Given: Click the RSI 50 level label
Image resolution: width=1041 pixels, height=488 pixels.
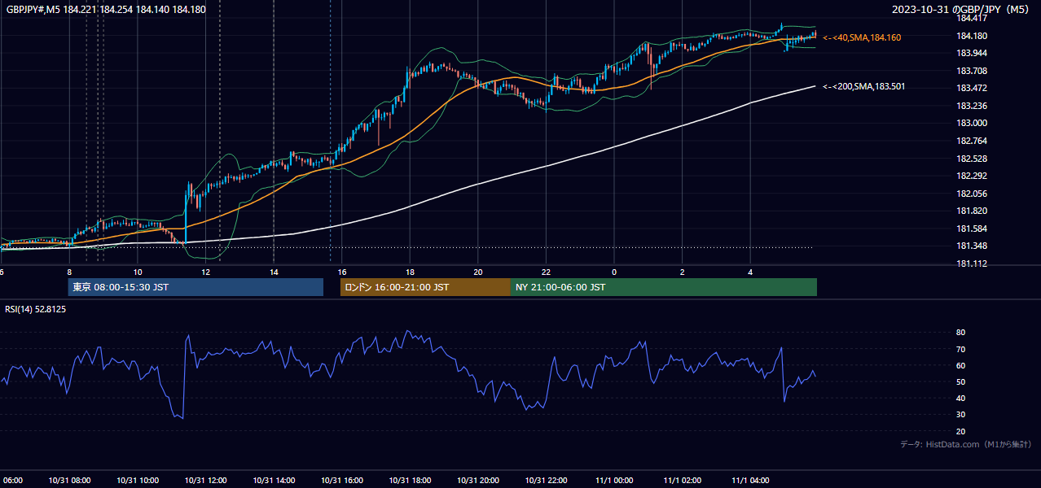Looking at the screenshot, I should (x=960, y=381).
